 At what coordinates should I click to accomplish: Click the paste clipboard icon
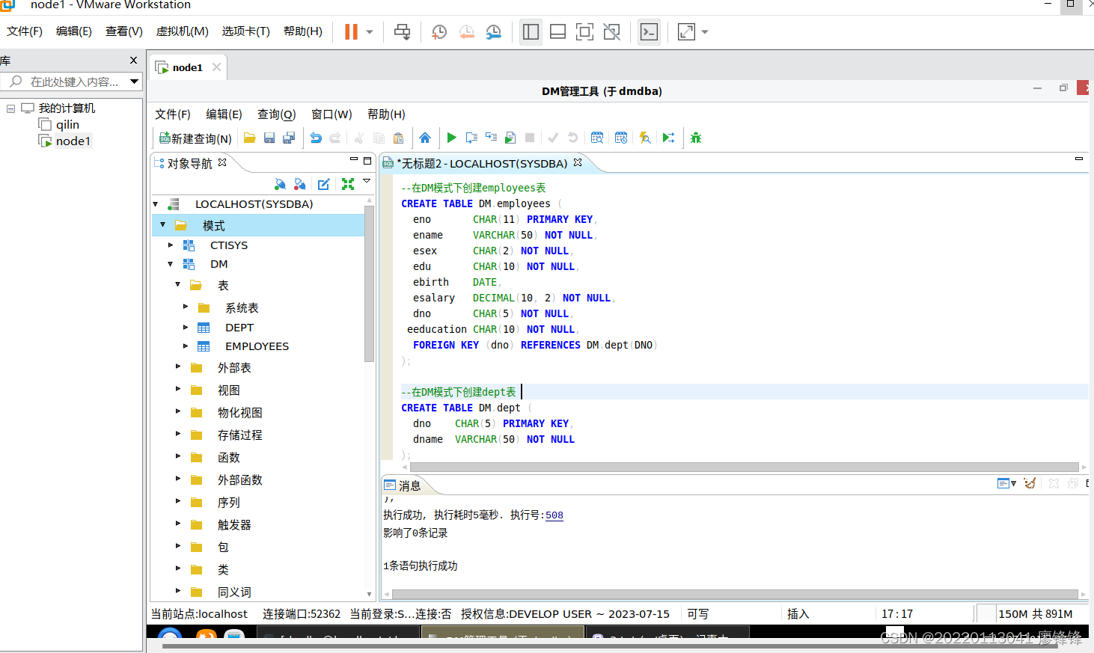coord(398,138)
